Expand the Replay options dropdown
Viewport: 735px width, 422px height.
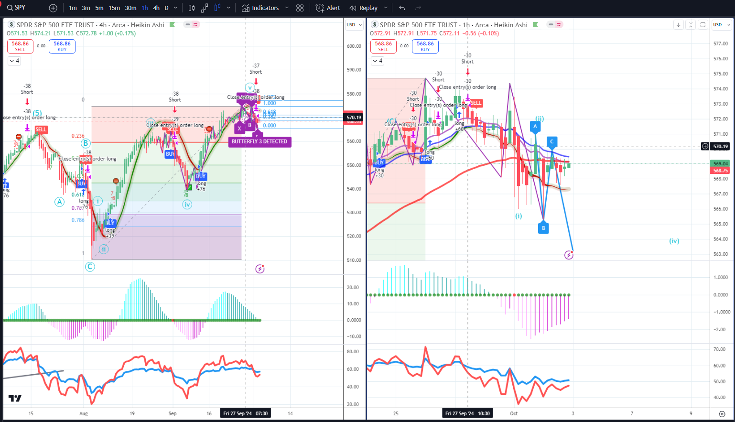(386, 8)
